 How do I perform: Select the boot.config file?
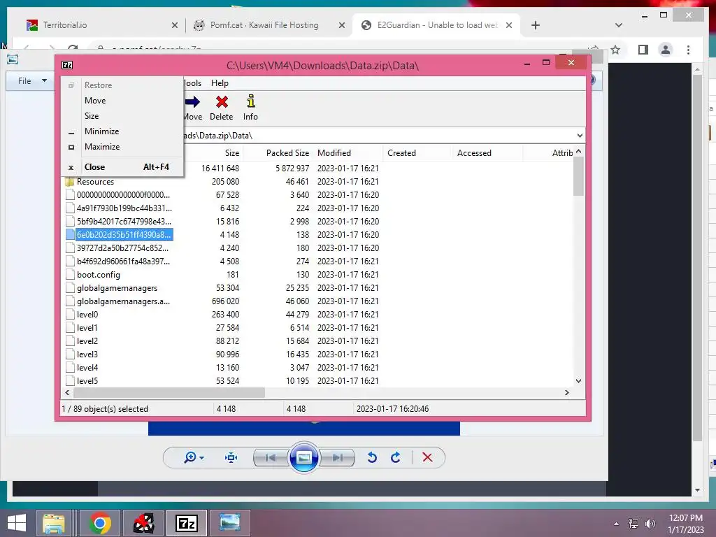coord(98,275)
